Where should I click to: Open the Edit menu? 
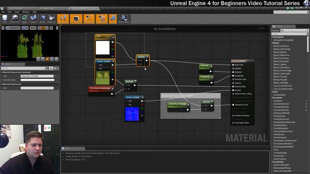pyautogui.click(x=10, y=12)
